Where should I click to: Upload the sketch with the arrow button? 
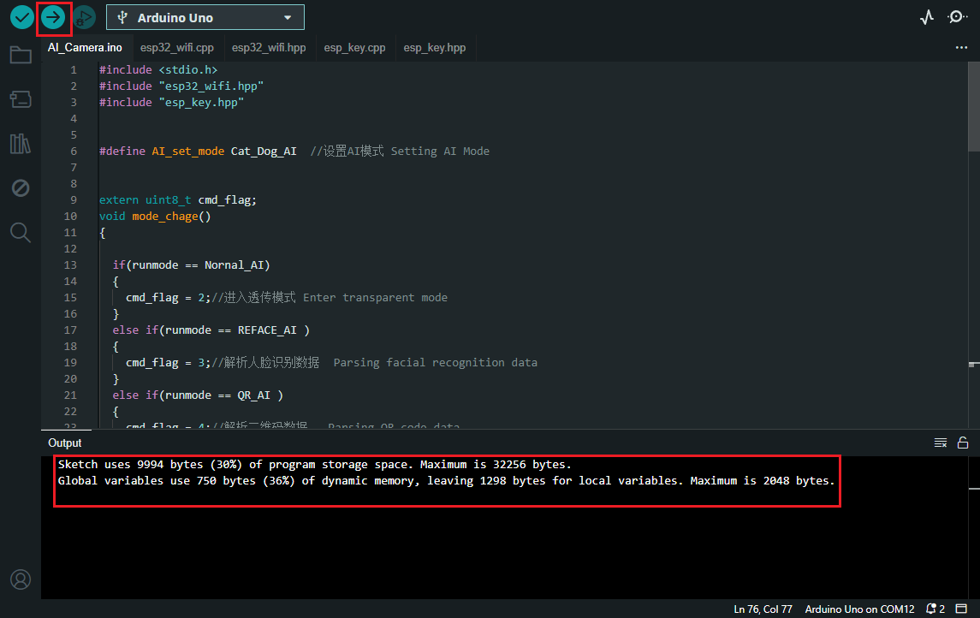pyautogui.click(x=53, y=17)
